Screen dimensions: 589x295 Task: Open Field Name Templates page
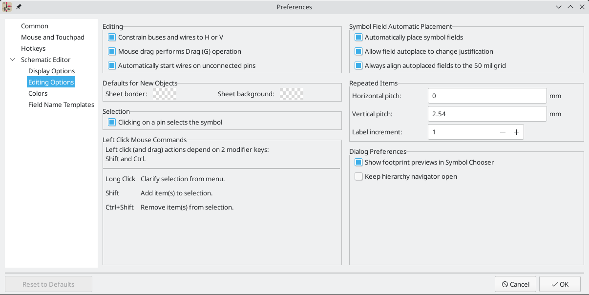(x=61, y=105)
